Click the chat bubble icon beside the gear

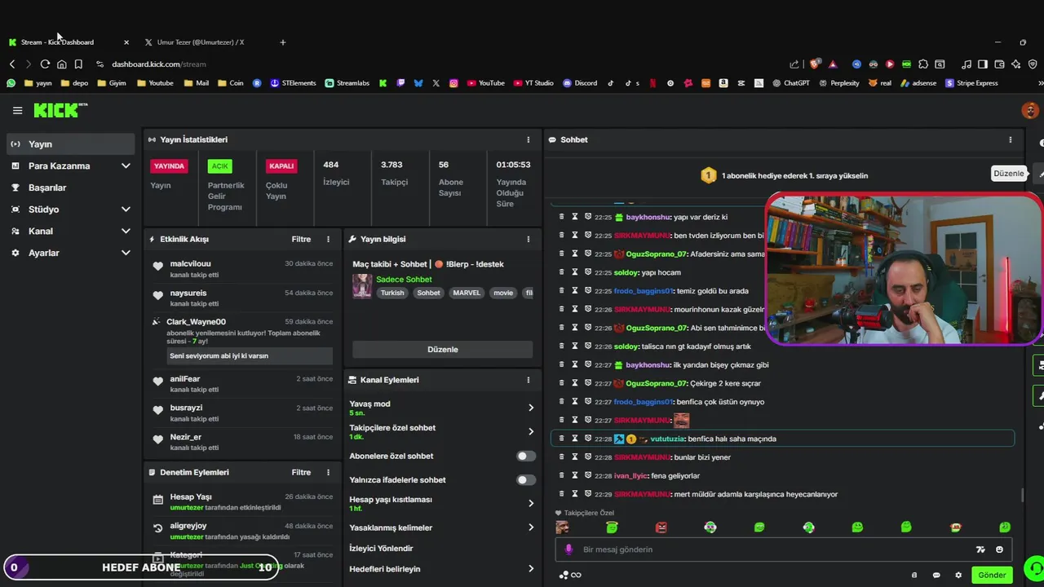[x=936, y=575]
